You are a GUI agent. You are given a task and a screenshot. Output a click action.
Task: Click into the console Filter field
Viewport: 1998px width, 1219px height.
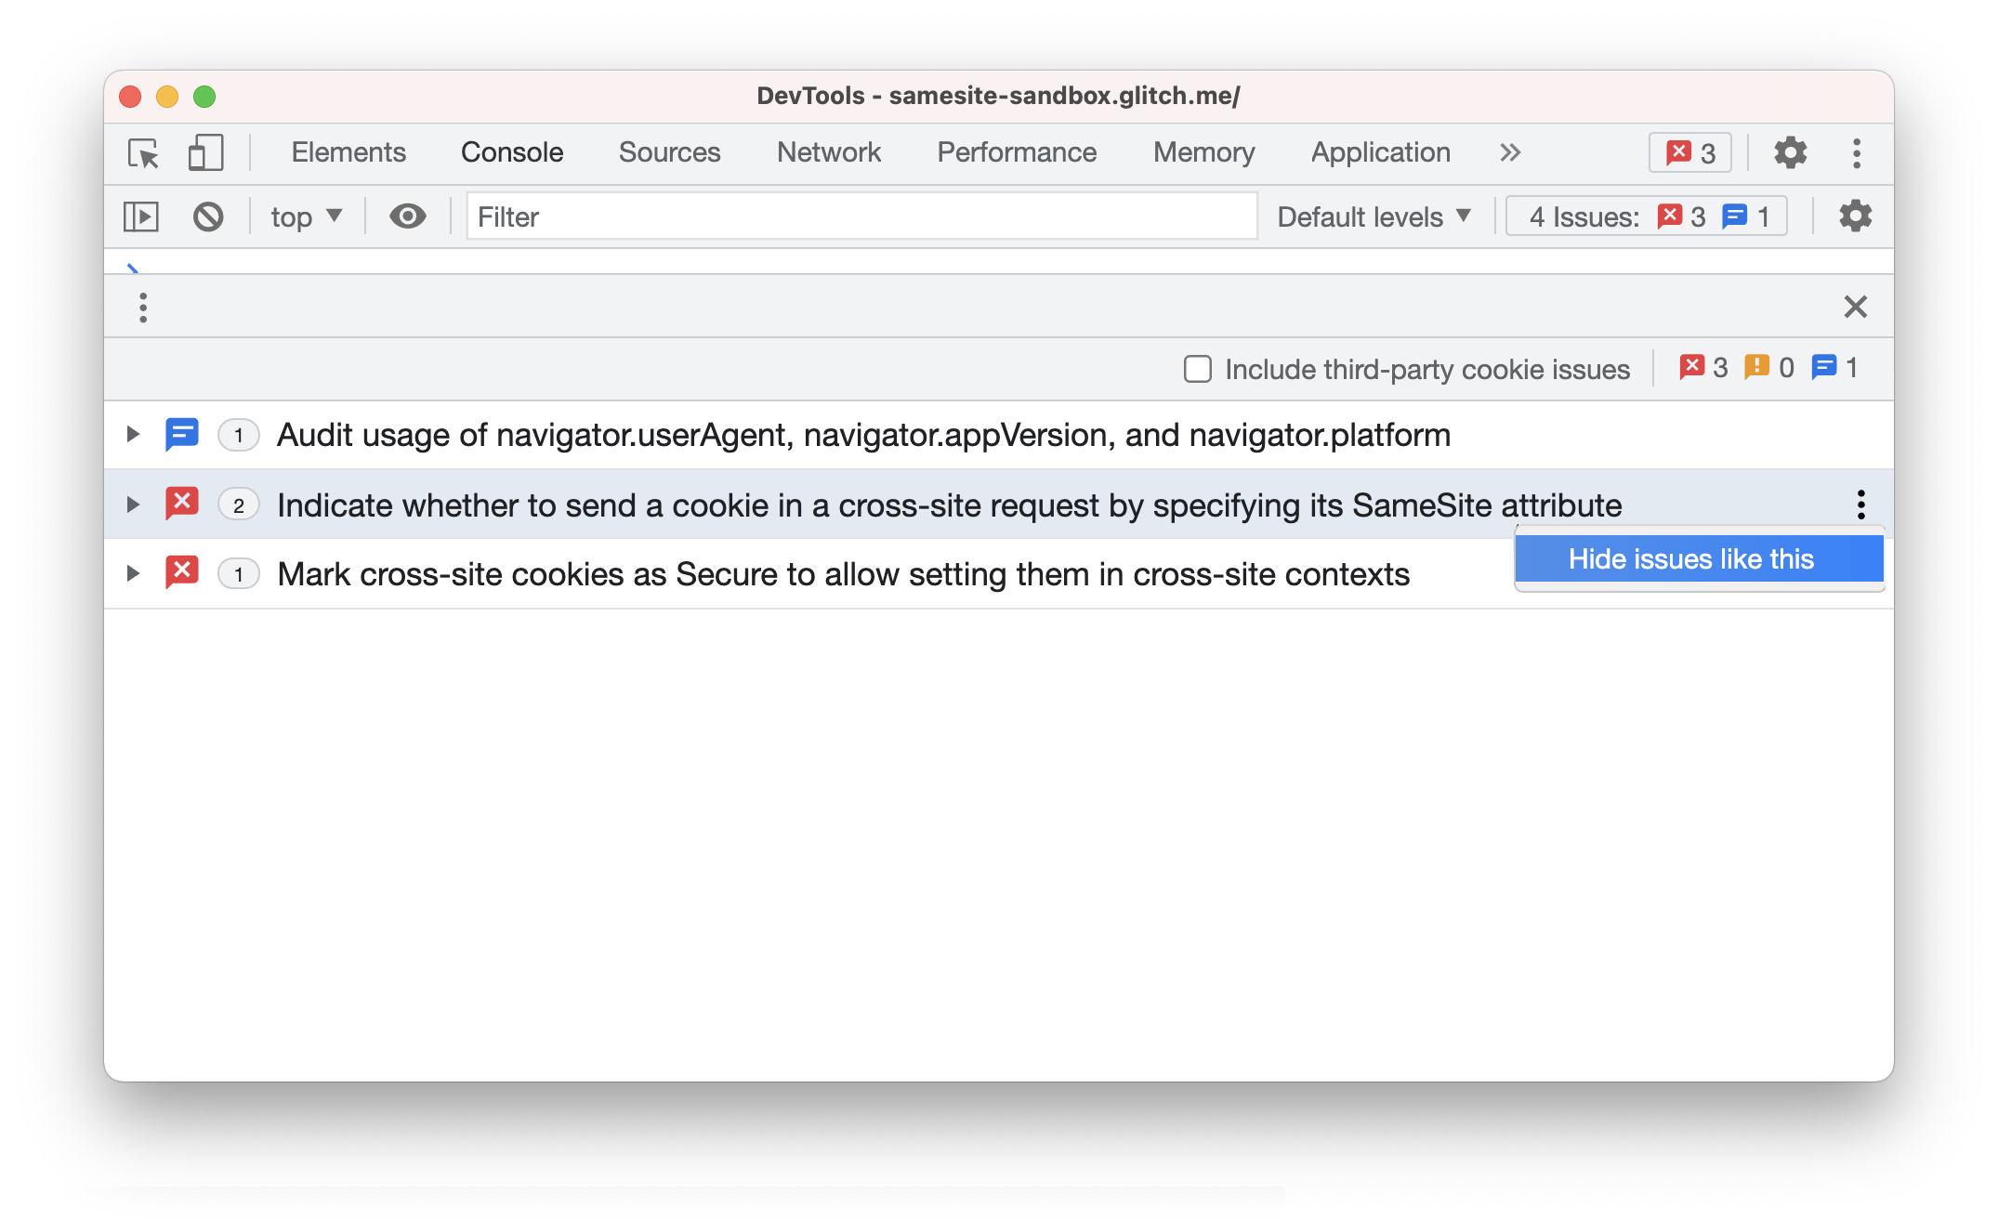[861, 216]
